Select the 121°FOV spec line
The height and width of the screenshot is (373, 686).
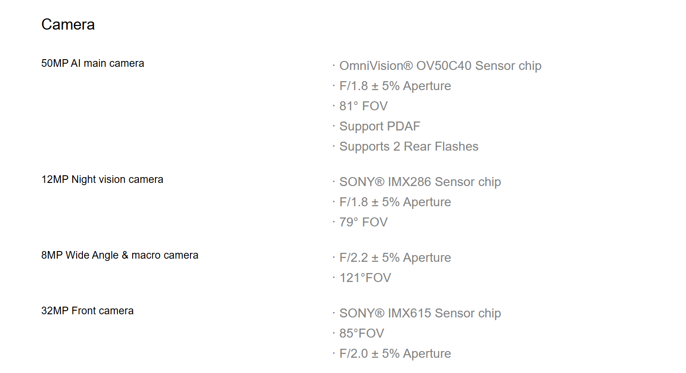[365, 278]
